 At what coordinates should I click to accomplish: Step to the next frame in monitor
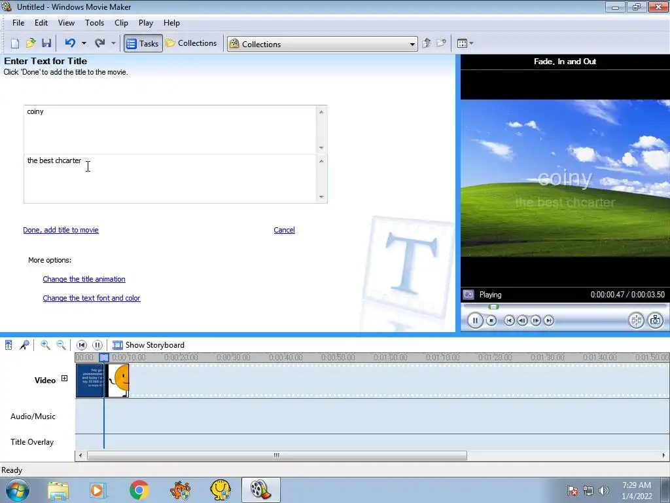coord(535,320)
